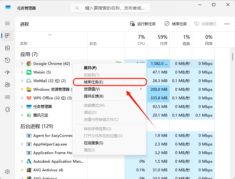The image size is (235, 179).
Task: Open the Performance page icon in sidebar
Action: tap(7, 48)
